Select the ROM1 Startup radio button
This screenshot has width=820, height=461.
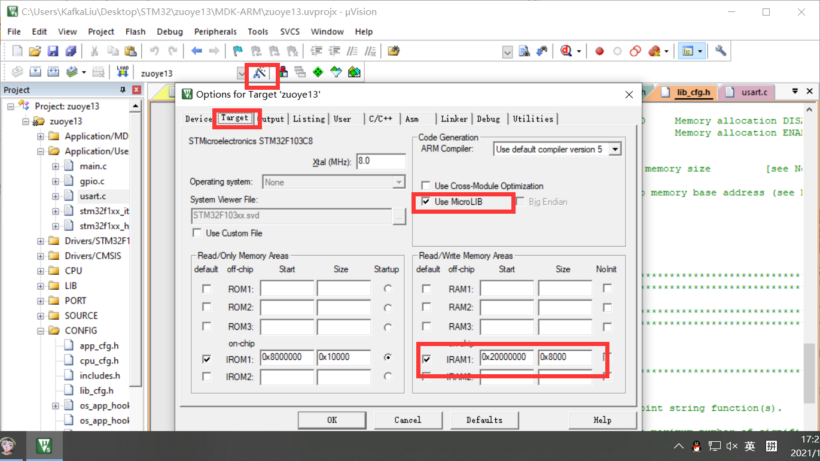[388, 289]
